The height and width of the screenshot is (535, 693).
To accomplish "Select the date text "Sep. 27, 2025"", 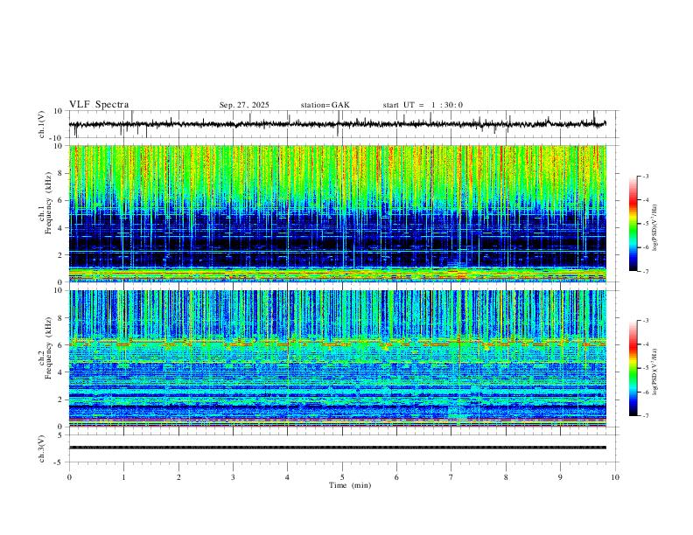I will click(x=244, y=105).
